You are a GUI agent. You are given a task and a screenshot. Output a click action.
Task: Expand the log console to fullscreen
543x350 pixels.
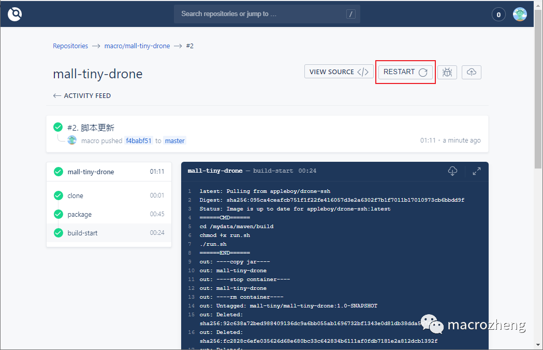(476, 171)
